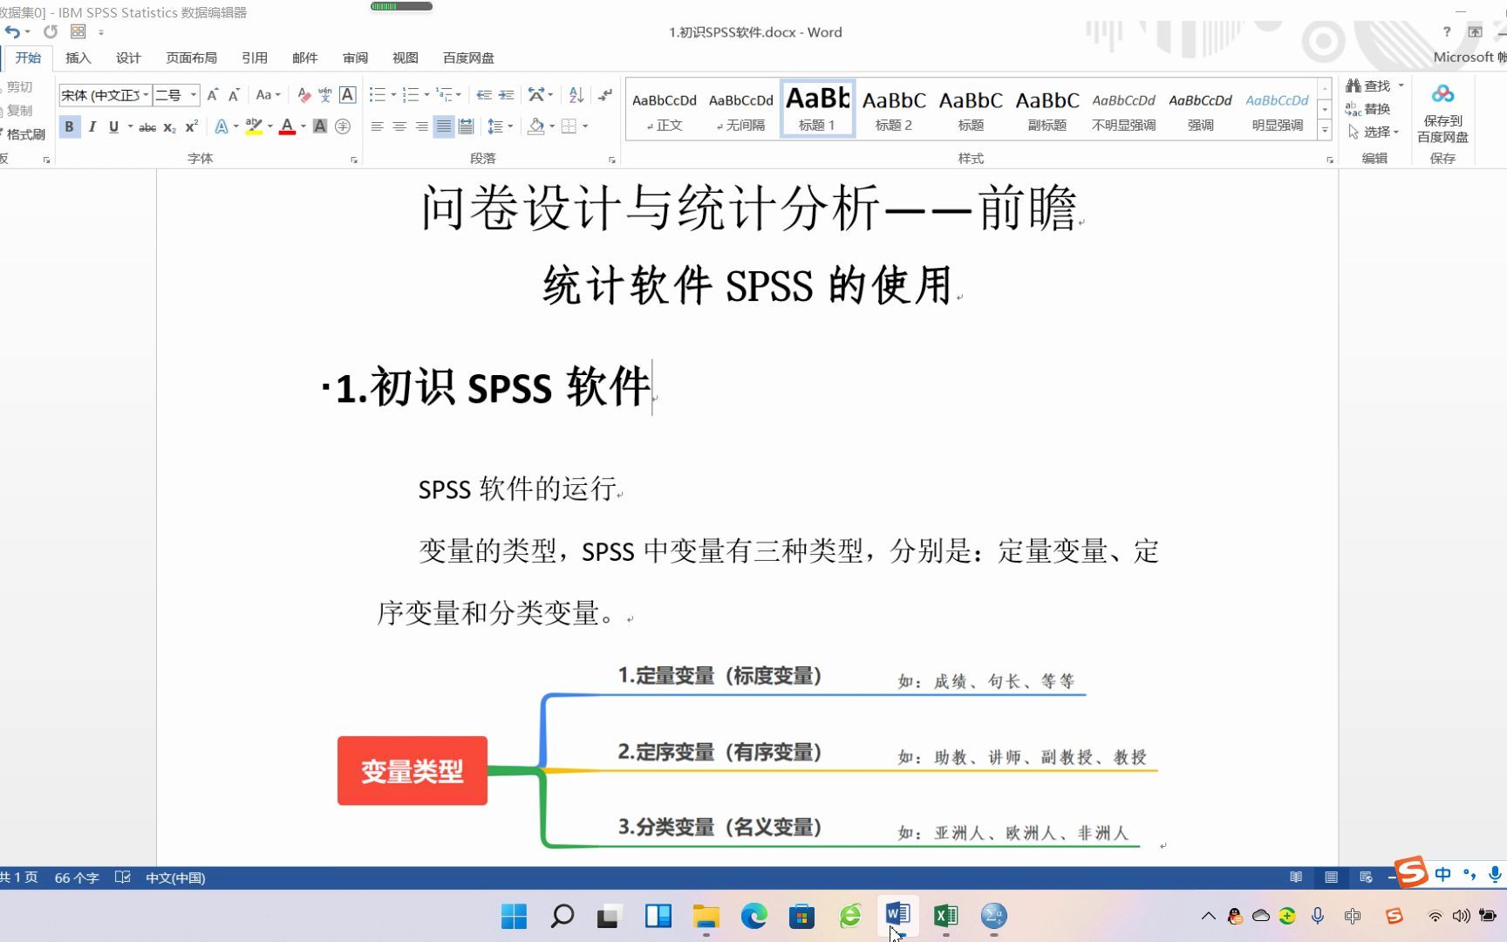
Task: Expand the bullet list dropdown arrow
Action: pos(393,95)
